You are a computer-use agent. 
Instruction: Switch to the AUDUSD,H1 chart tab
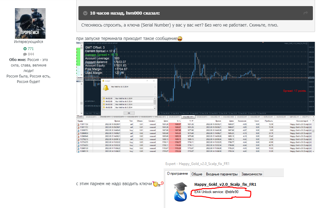(x=281, y=117)
